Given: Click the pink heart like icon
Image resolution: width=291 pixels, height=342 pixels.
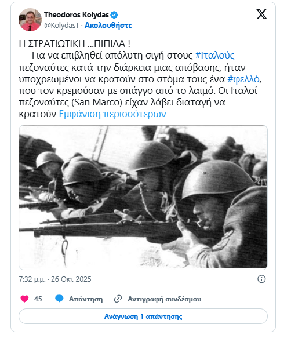Looking at the screenshot, I should [x=24, y=299].
